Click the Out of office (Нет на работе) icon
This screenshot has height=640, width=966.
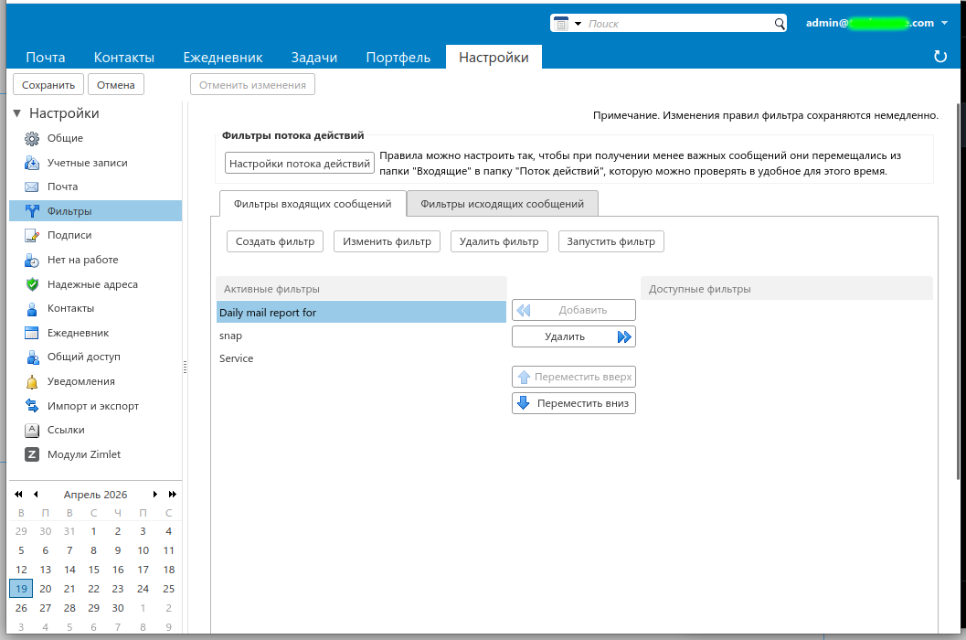(32, 260)
